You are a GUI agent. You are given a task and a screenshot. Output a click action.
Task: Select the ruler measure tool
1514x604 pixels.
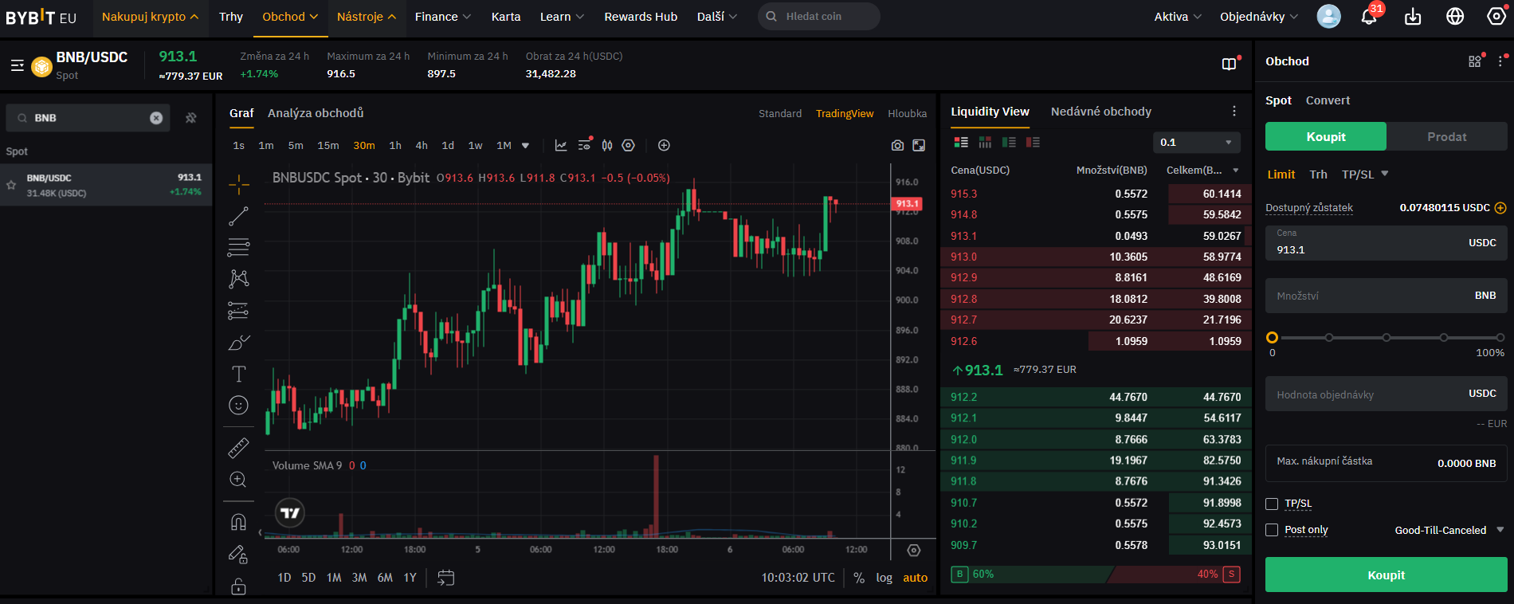(x=238, y=448)
